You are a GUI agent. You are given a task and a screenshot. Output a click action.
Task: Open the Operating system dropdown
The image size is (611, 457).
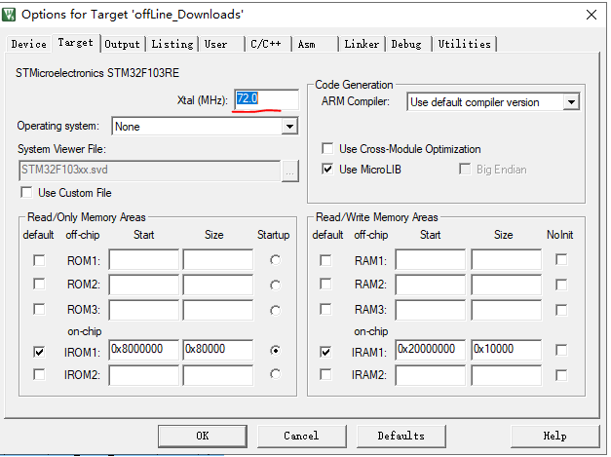[x=288, y=127]
